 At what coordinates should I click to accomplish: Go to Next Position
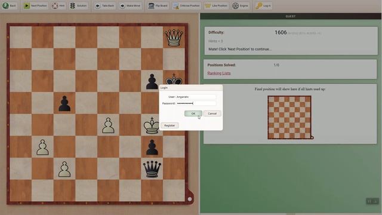point(36,5)
